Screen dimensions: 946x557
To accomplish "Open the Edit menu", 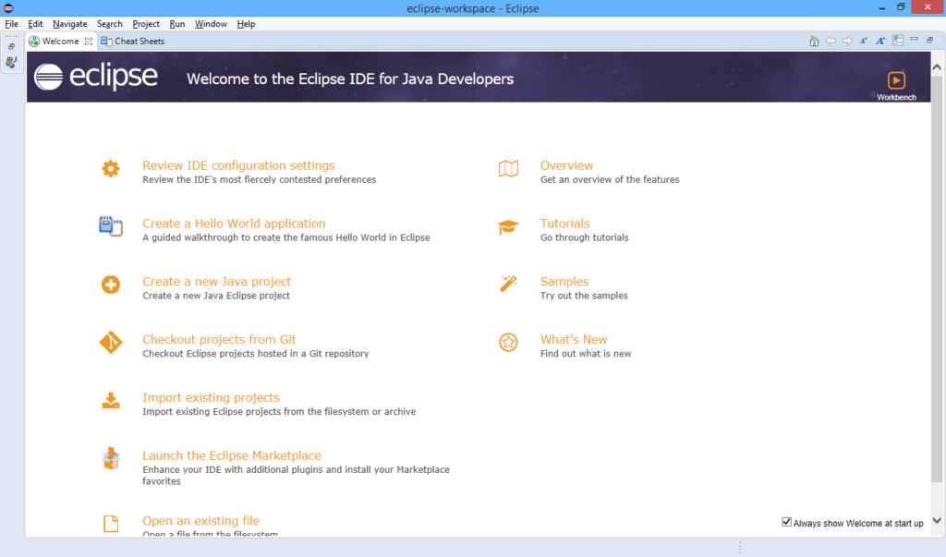I will [x=35, y=23].
